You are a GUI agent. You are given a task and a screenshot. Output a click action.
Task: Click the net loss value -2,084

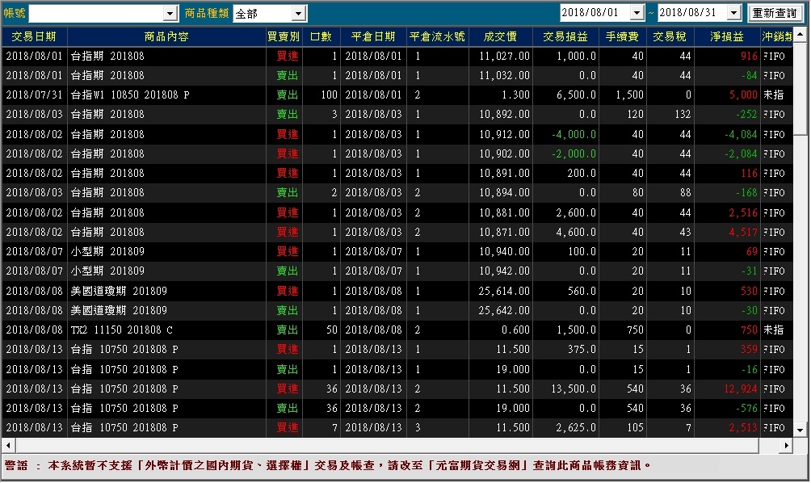742,154
